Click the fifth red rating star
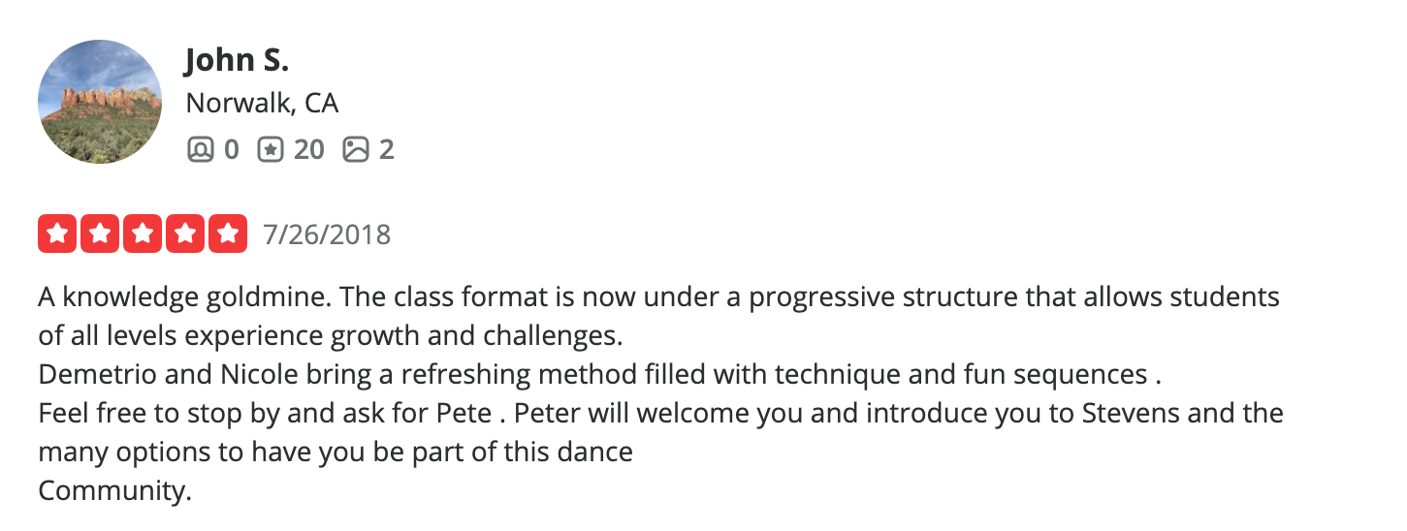Image resolution: width=1407 pixels, height=531 pixels. [228, 234]
